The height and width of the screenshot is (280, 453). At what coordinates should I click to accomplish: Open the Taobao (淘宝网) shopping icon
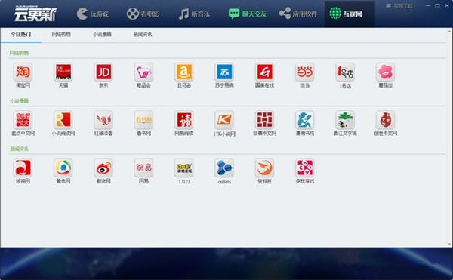(23, 72)
